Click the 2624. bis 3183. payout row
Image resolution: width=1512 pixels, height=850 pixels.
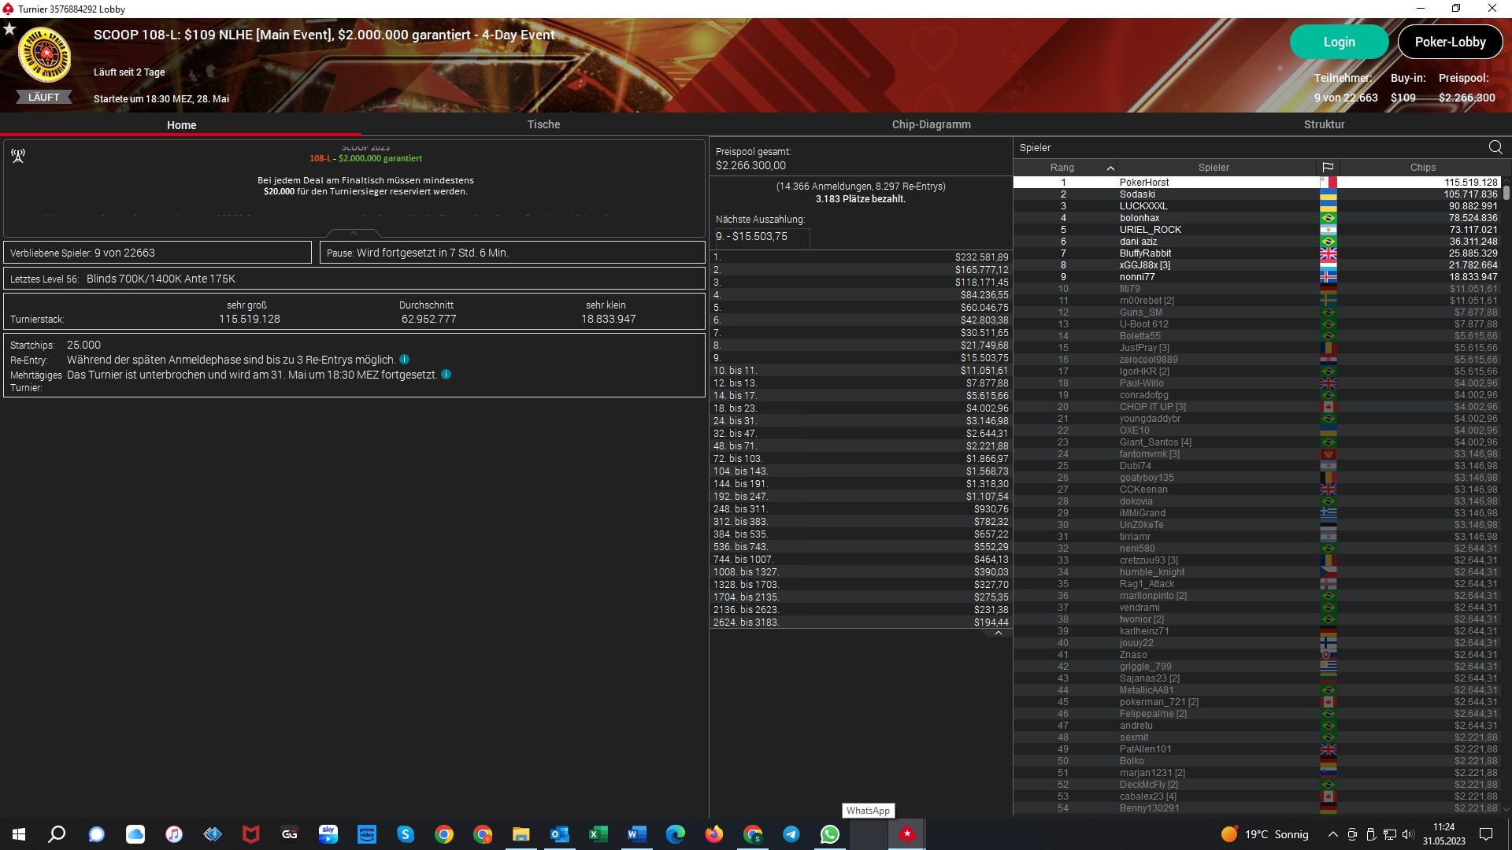[860, 623]
